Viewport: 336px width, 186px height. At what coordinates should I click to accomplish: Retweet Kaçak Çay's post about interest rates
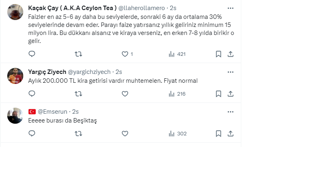coord(79,54)
